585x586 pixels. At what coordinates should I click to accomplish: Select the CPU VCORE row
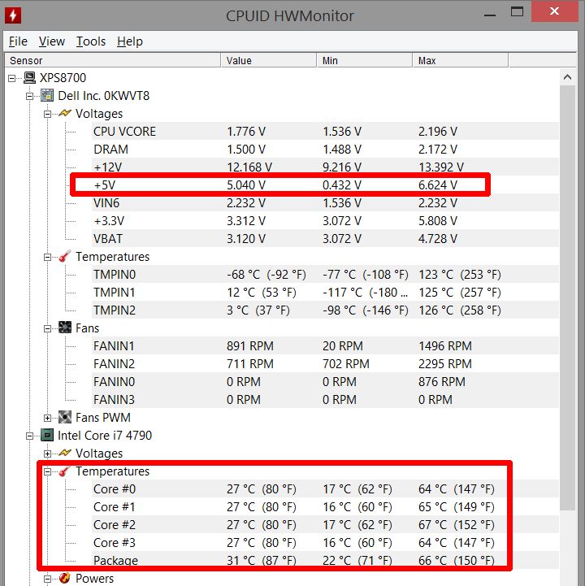(x=325, y=131)
